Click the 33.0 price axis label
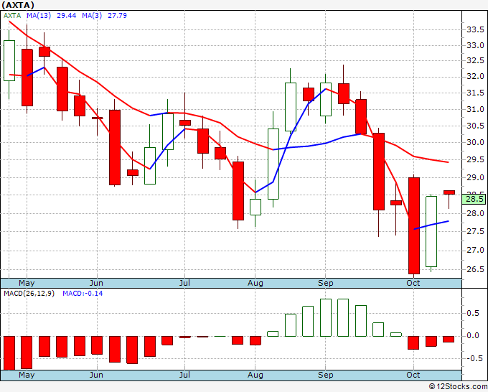Image resolution: width=488 pixels, height=392 pixels. pos(475,45)
